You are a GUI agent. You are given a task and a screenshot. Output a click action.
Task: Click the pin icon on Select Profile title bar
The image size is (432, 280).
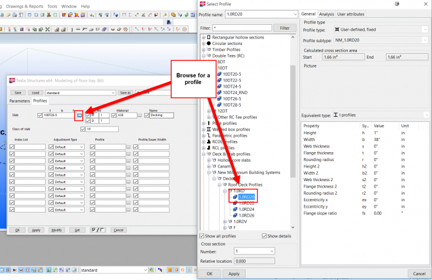pos(397,4)
